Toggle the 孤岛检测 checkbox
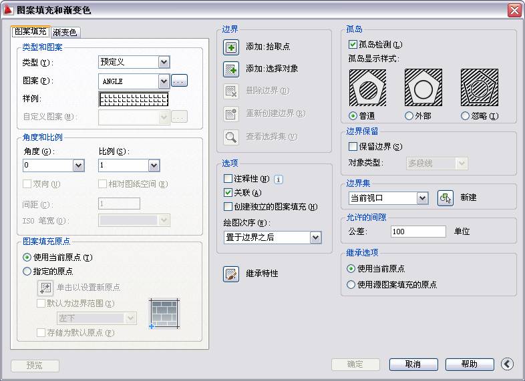This screenshot has width=525, height=381. click(353, 45)
